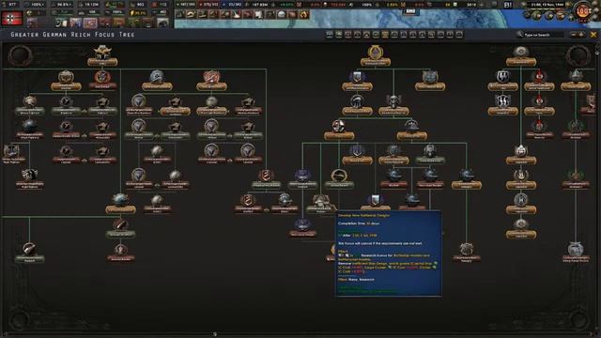Image resolution: width=601 pixels, height=338 pixels.
Task: Close the focus tree panel with the yellow X
Action: pos(593,35)
